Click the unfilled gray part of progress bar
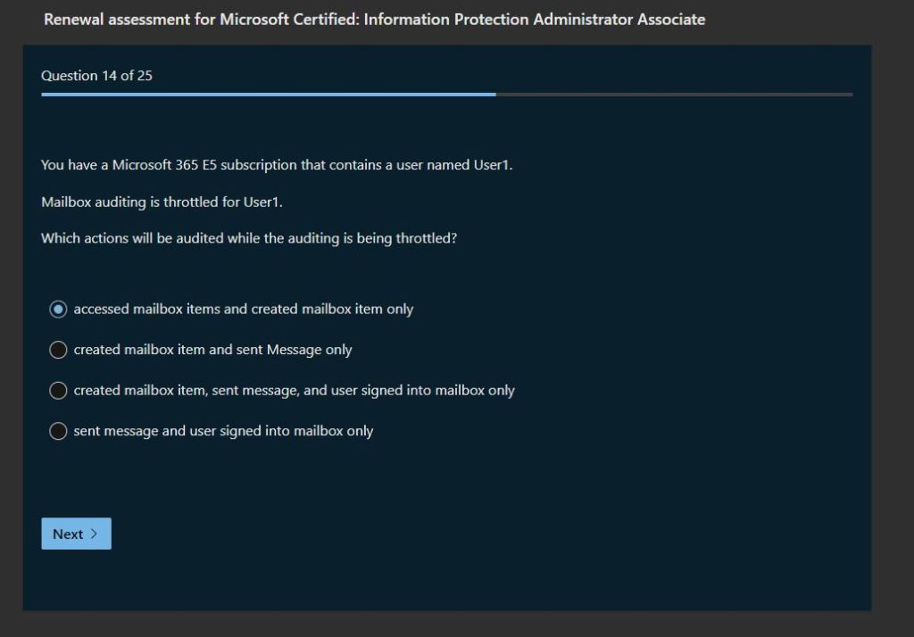 click(674, 94)
